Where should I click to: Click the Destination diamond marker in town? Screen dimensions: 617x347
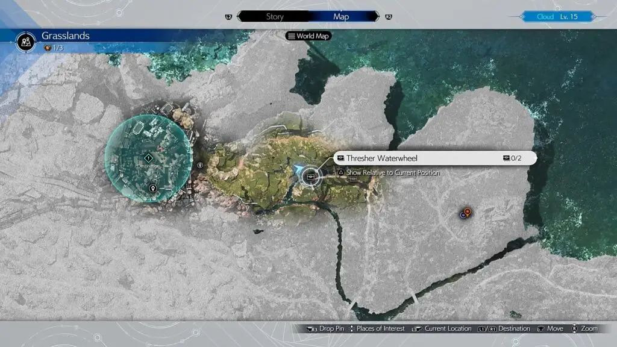tap(148, 158)
